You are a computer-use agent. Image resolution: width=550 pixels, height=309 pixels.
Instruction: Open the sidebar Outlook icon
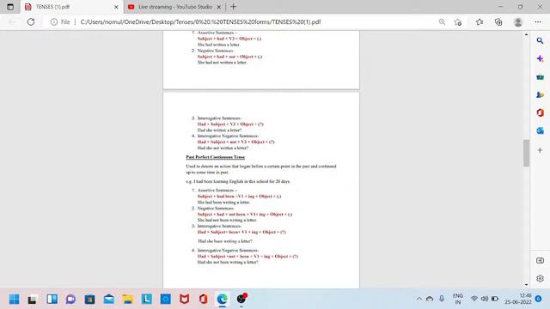point(540,130)
